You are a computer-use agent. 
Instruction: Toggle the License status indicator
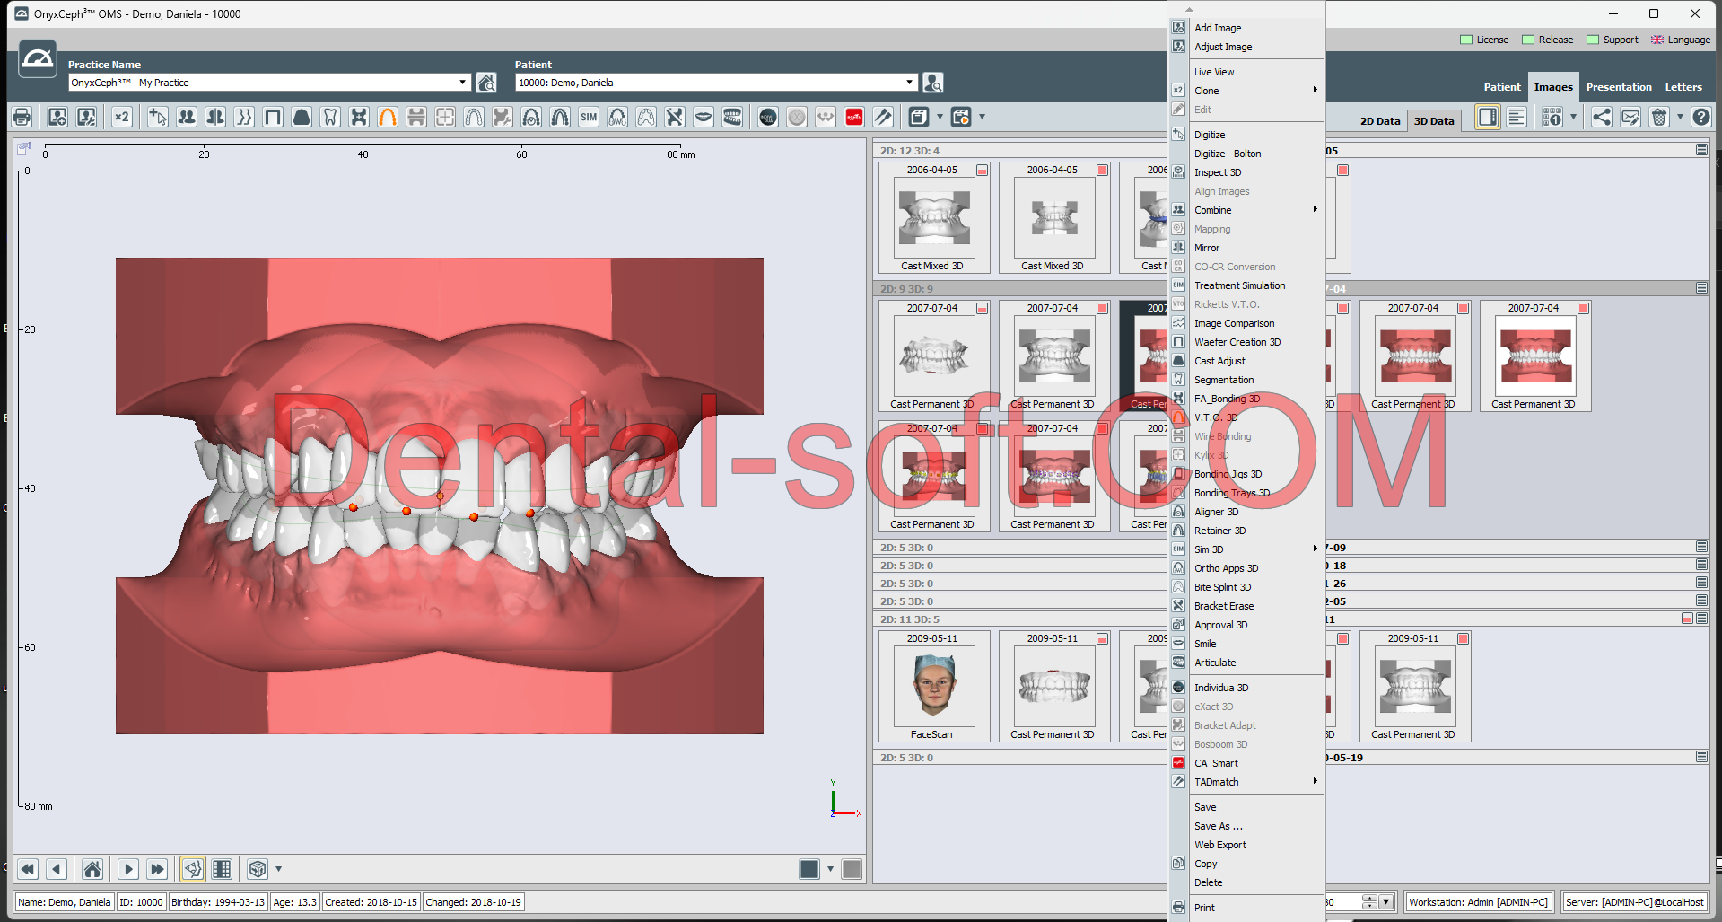[x=1466, y=40]
